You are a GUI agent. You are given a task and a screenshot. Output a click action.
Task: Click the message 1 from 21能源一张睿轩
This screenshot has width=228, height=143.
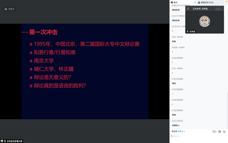172,52
